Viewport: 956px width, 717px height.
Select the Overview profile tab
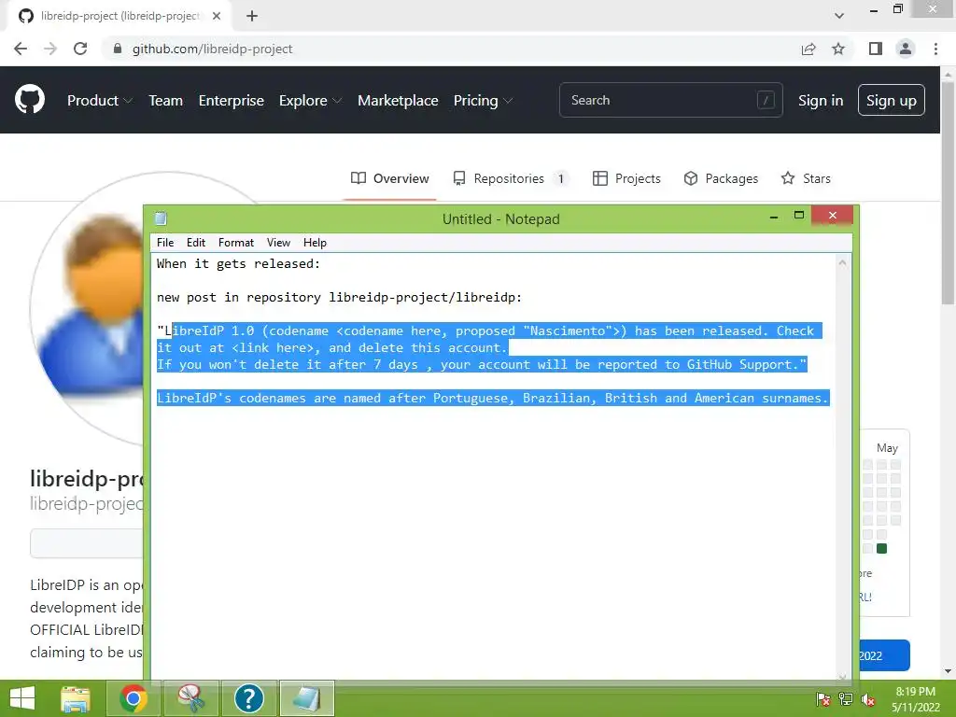390,178
